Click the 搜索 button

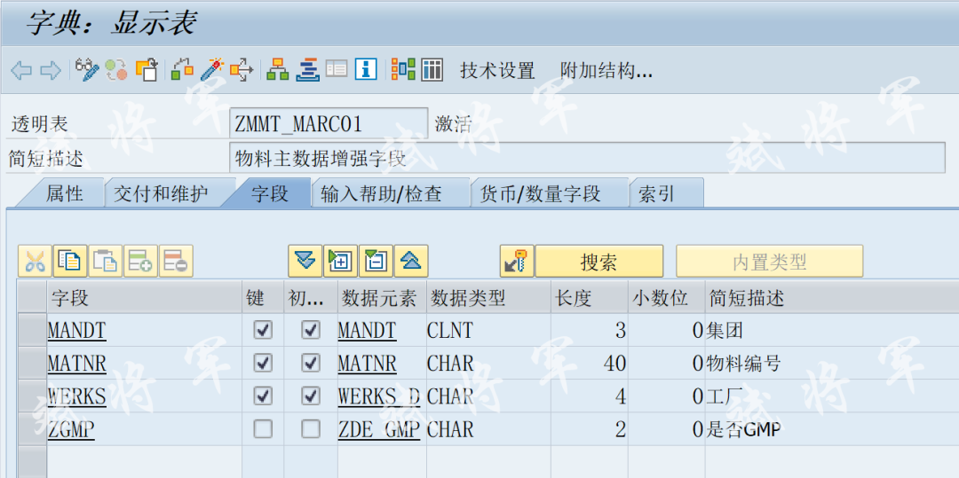pyautogui.click(x=599, y=262)
